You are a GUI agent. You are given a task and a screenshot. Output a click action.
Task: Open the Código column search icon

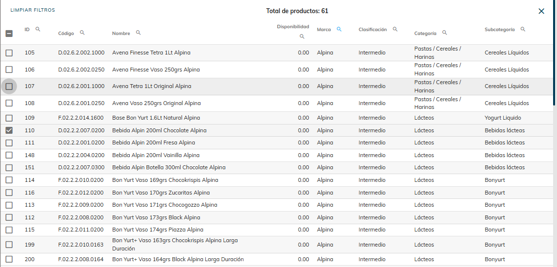click(x=82, y=33)
